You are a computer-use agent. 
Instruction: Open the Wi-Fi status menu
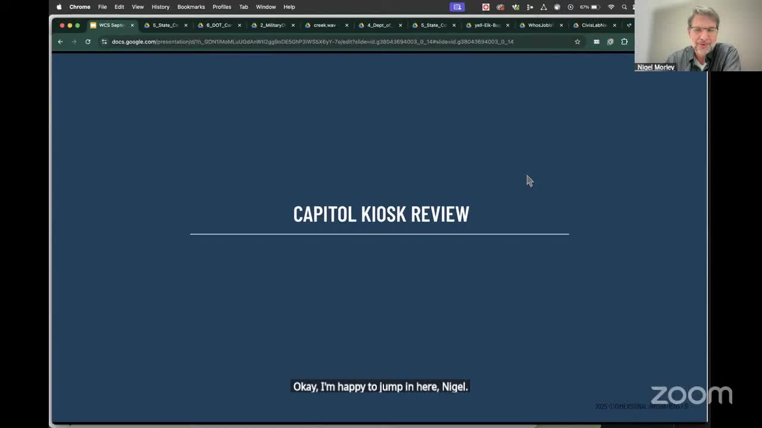point(611,7)
